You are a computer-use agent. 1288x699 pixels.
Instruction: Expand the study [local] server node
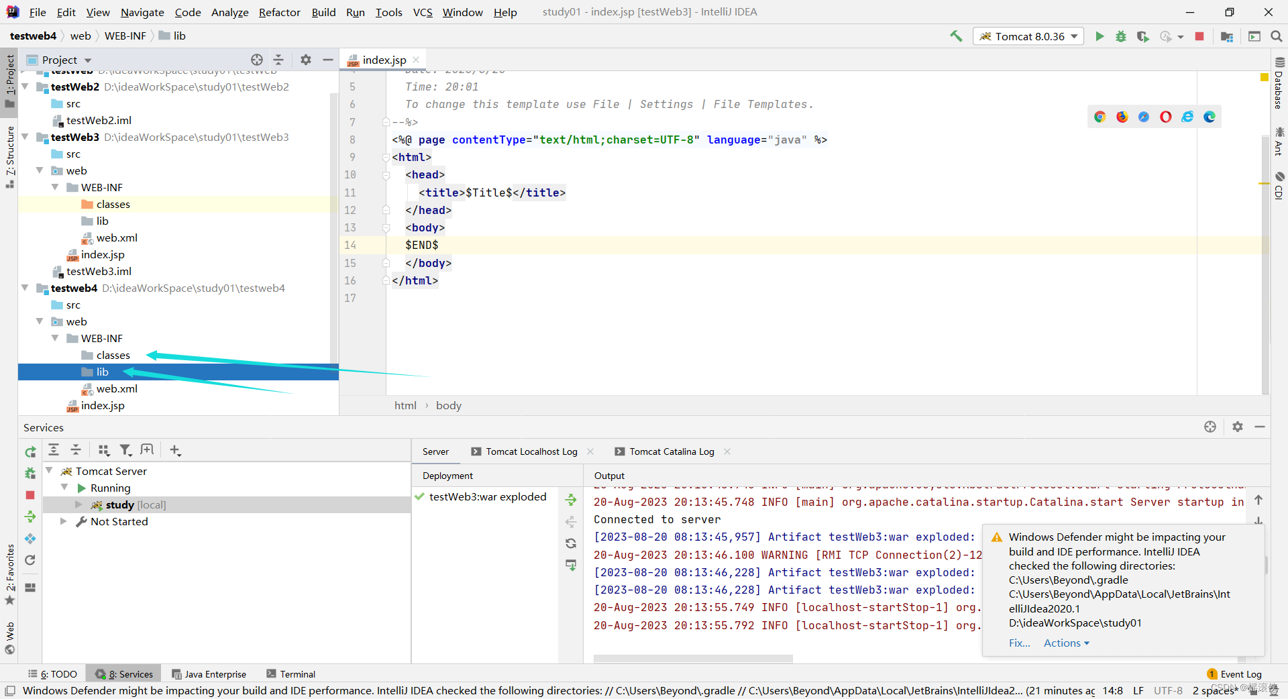tap(78, 504)
